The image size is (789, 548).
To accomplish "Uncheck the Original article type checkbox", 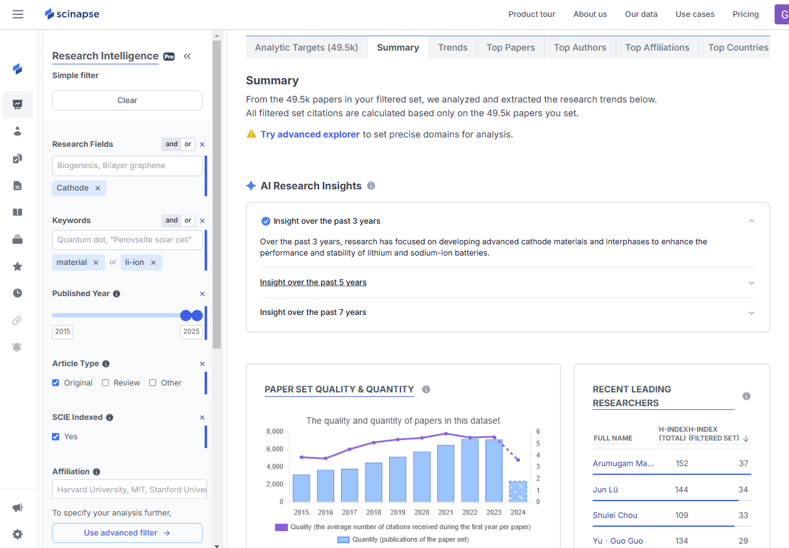I will click(55, 382).
